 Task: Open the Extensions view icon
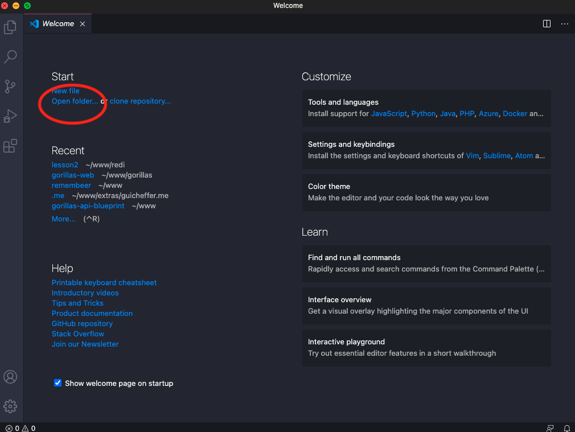point(10,146)
